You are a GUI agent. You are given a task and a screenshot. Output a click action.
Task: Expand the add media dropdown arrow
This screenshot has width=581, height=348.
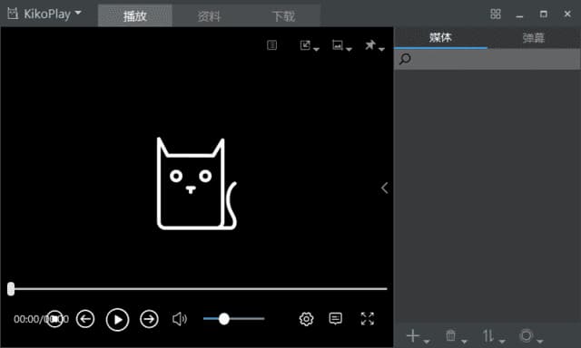point(427,342)
